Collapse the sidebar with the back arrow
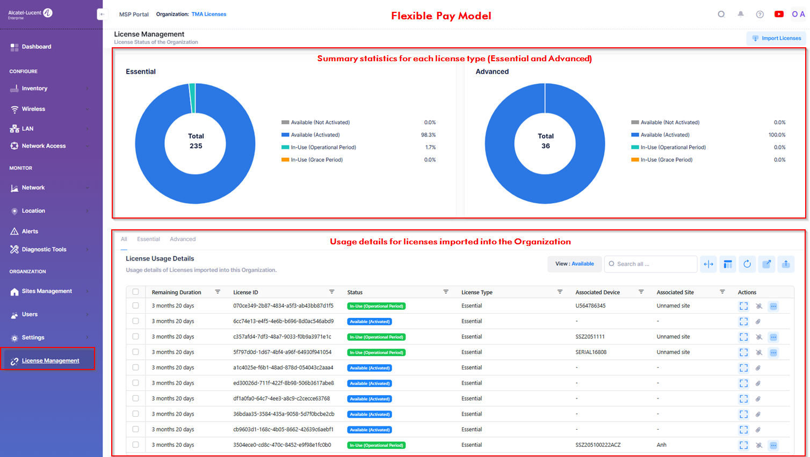The width and height of the screenshot is (810, 457). [x=102, y=14]
